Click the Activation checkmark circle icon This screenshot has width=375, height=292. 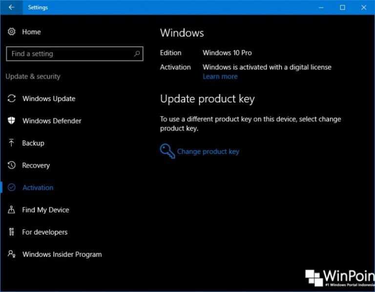pyautogui.click(x=12, y=188)
